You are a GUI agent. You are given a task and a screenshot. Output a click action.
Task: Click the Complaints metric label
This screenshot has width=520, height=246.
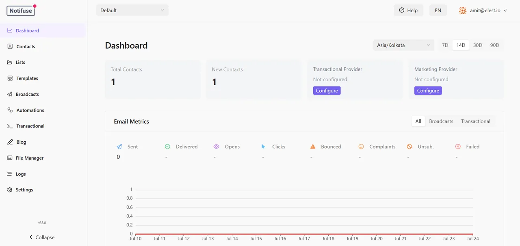(x=382, y=147)
